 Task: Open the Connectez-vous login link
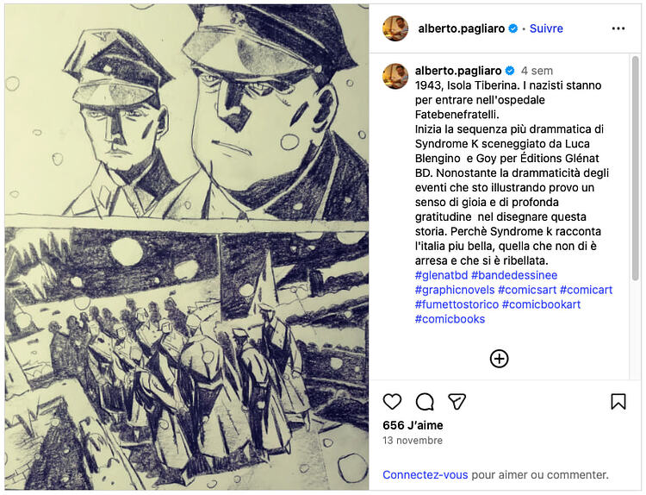[425, 475]
